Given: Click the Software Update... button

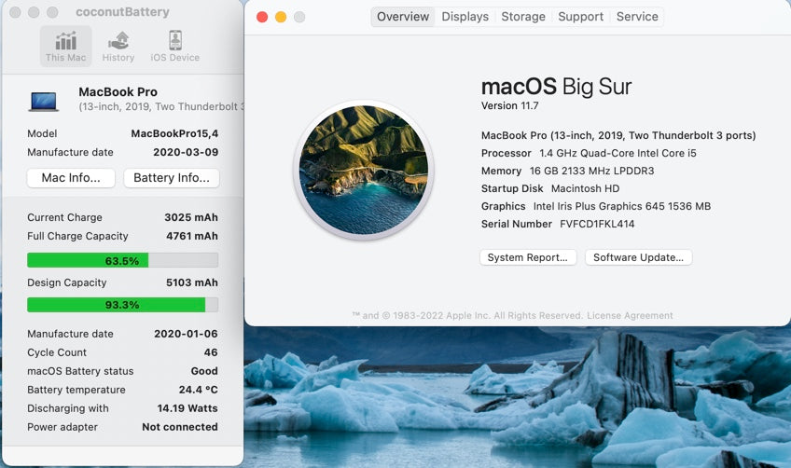Looking at the screenshot, I should pos(638,257).
